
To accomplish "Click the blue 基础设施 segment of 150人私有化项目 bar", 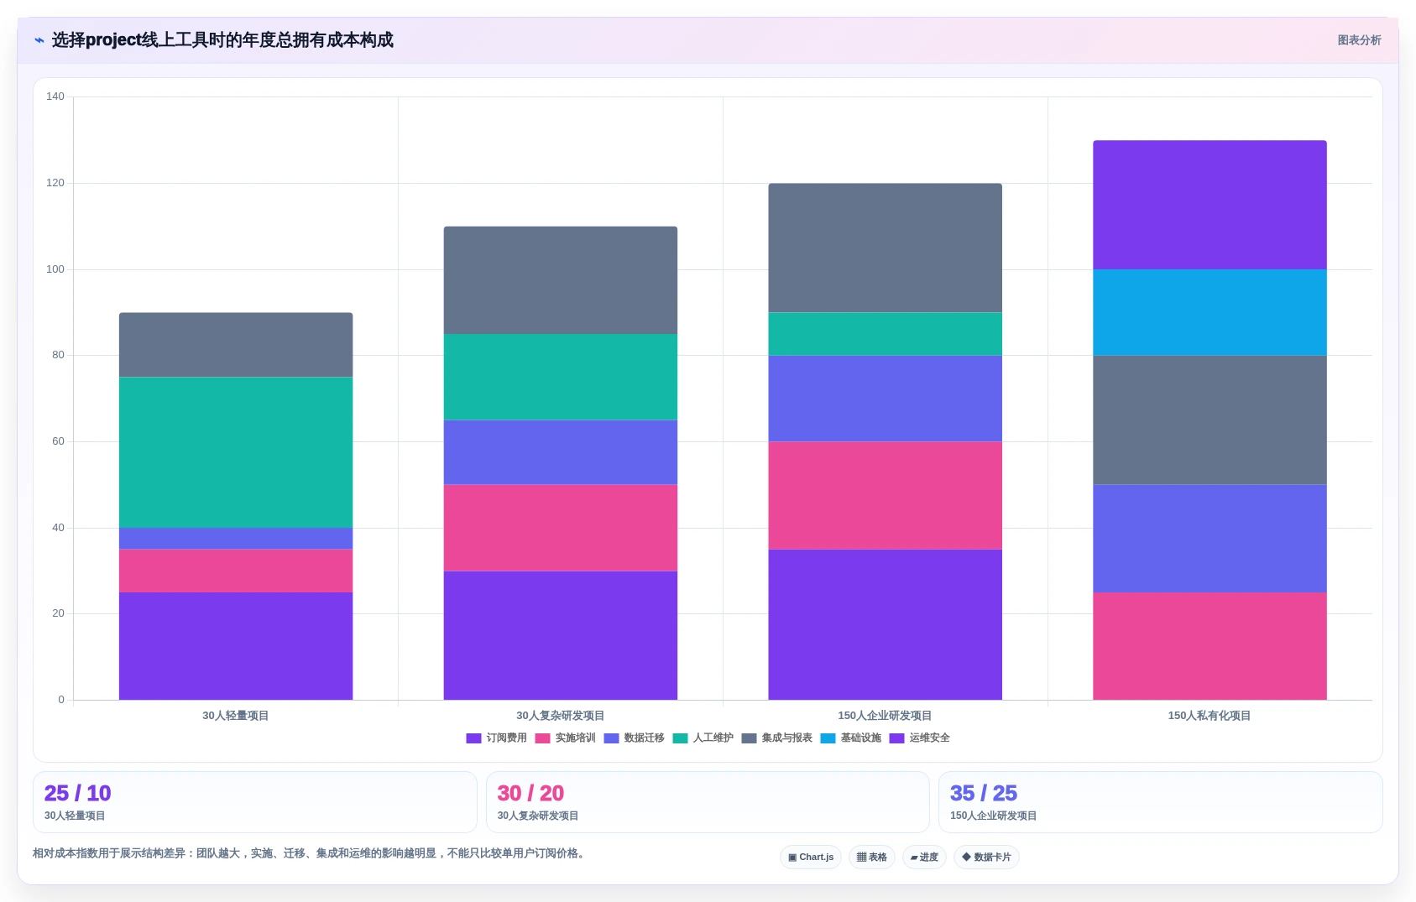I will click(x=1210, y=312).
